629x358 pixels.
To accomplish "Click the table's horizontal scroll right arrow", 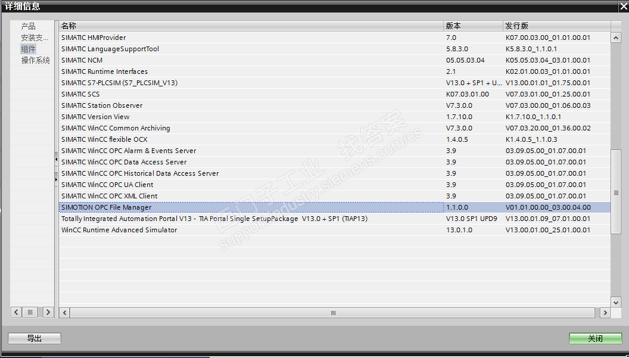I will (x=605, y=313).
